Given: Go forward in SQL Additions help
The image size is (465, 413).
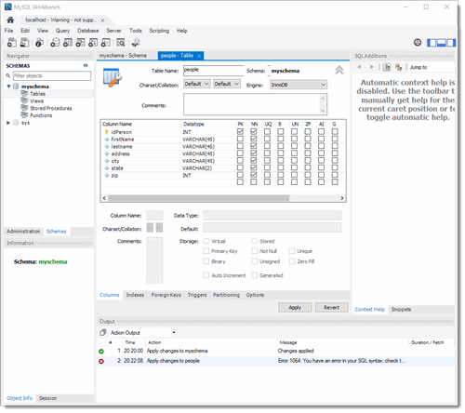Looking at the screenshot, I should click(371, 67).
